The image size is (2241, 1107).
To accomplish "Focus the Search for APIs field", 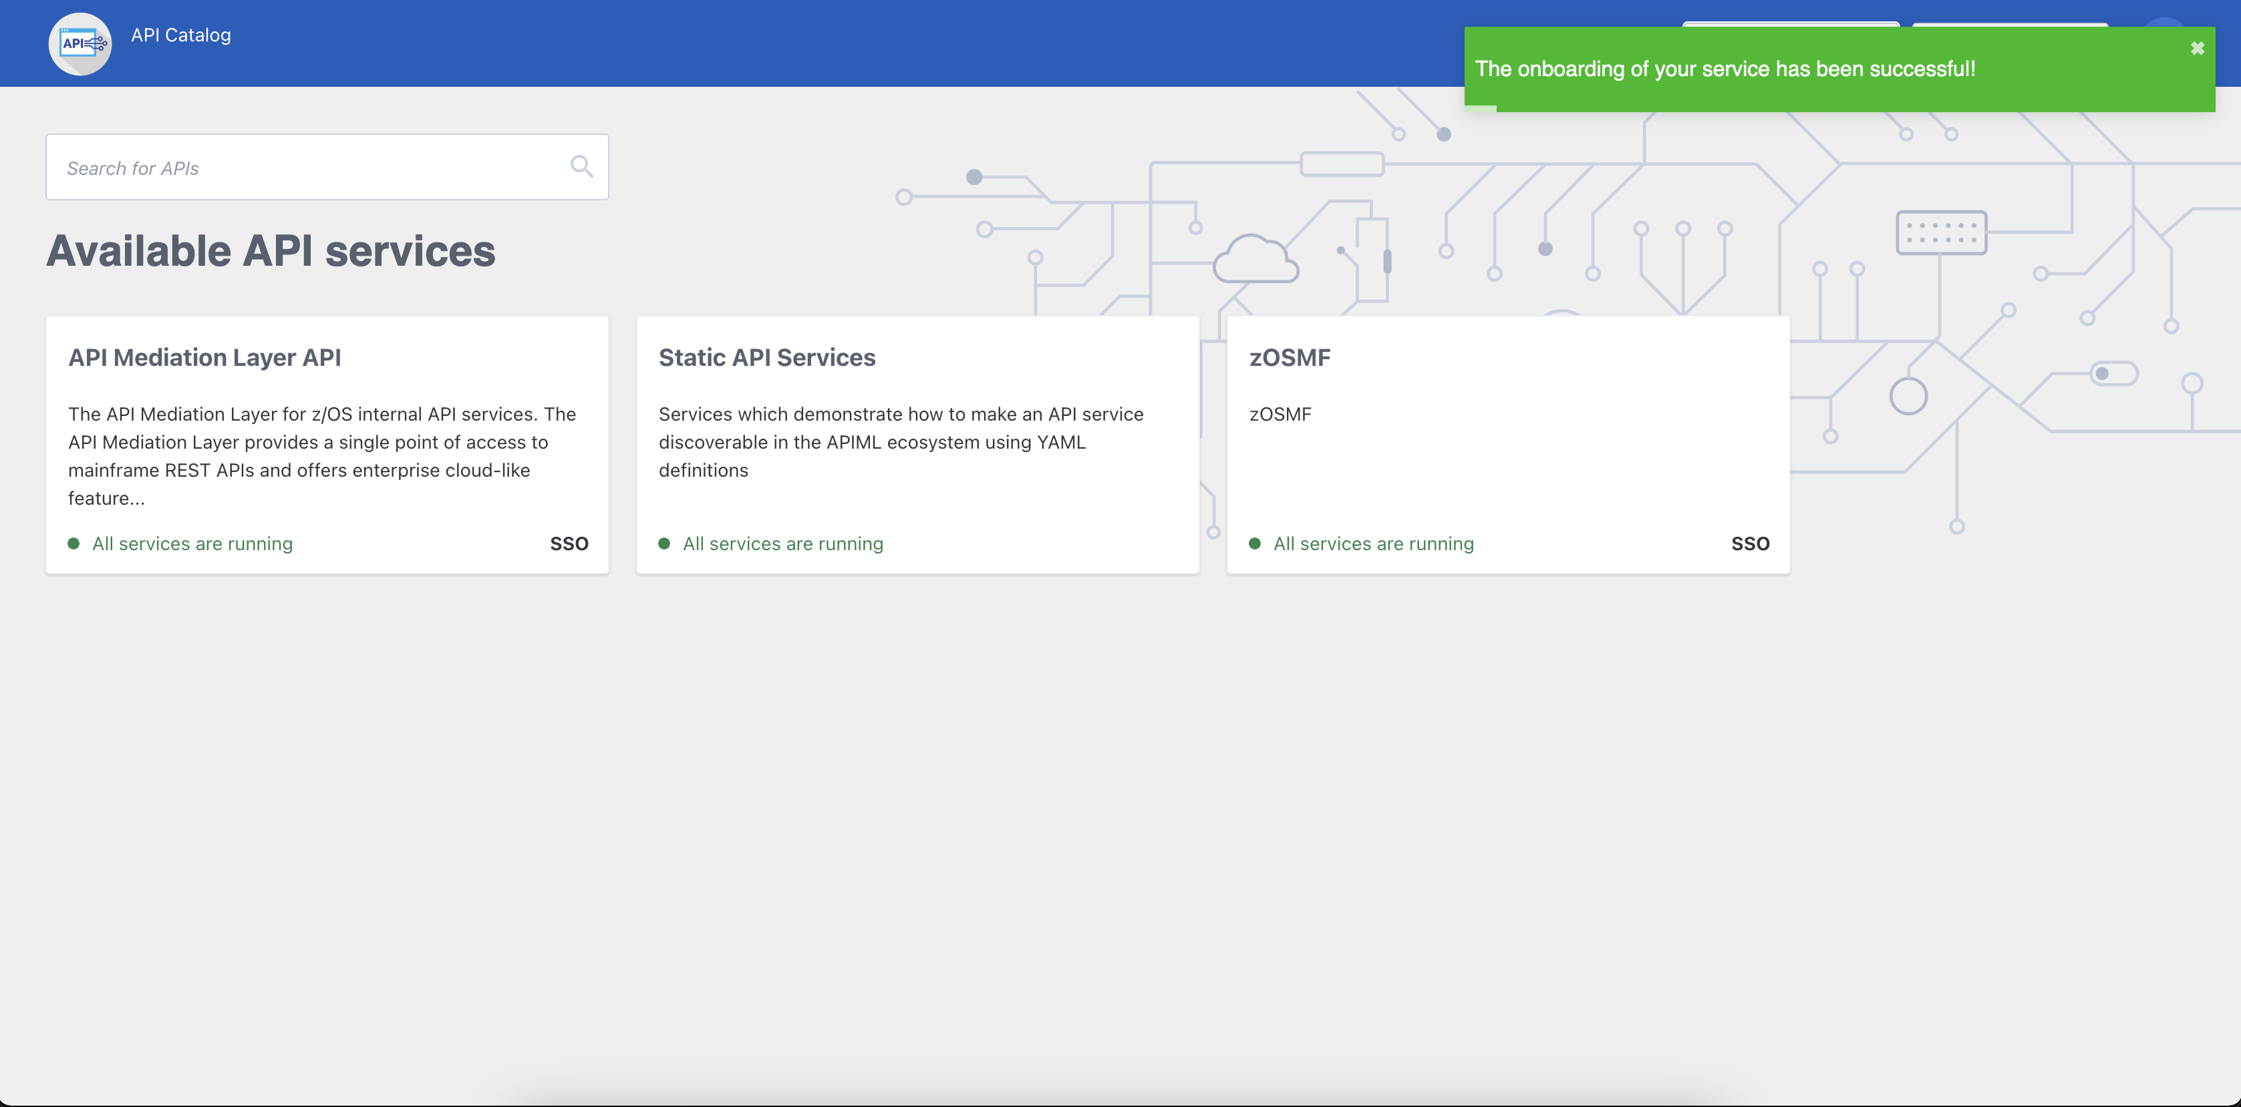I will tap(305, 168).
